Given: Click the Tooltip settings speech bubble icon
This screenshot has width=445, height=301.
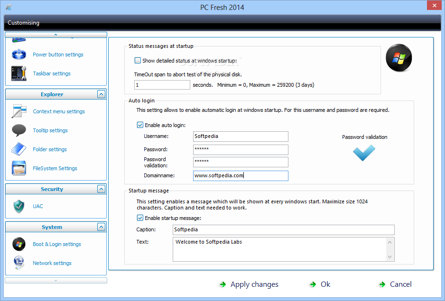Looking at the screenshot, I should [x=19, y=130].
